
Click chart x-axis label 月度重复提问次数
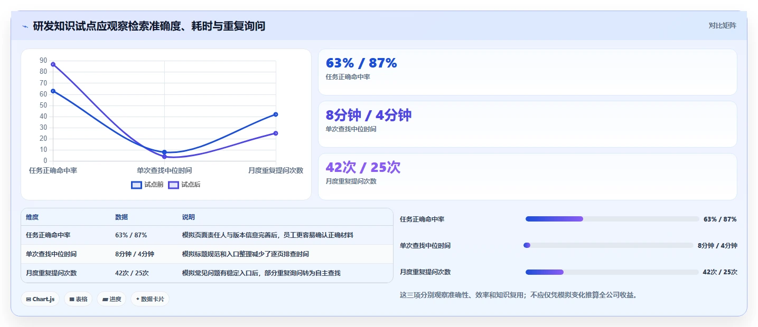[x=276, y=170]
